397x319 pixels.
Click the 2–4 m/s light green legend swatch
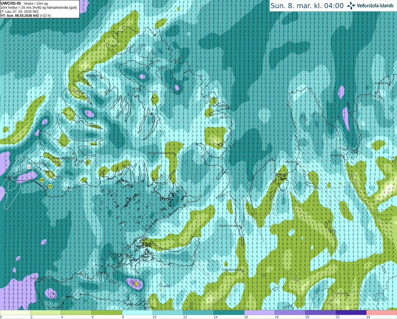tap(46, 312)
